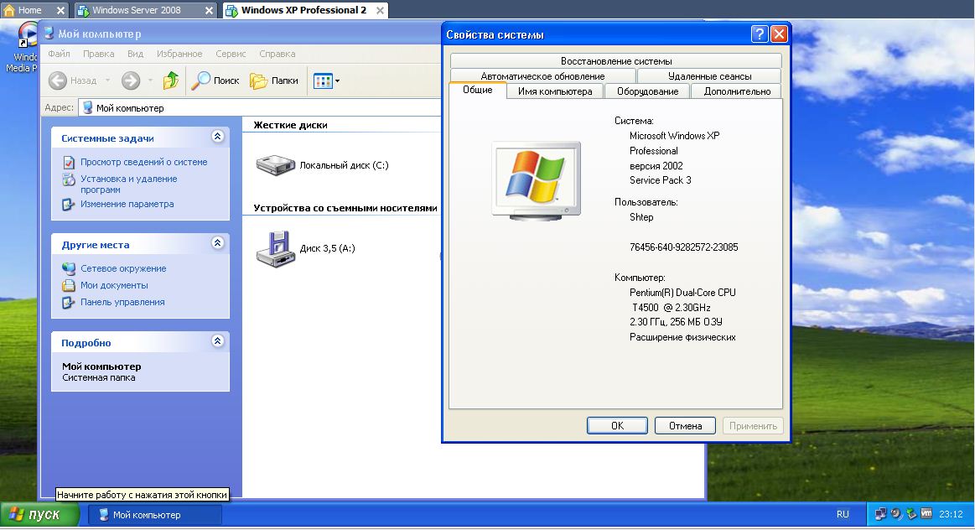Open the Forward history dropdown arrow
The height and width of the screenshot is (530, 975).
point(150,81)
